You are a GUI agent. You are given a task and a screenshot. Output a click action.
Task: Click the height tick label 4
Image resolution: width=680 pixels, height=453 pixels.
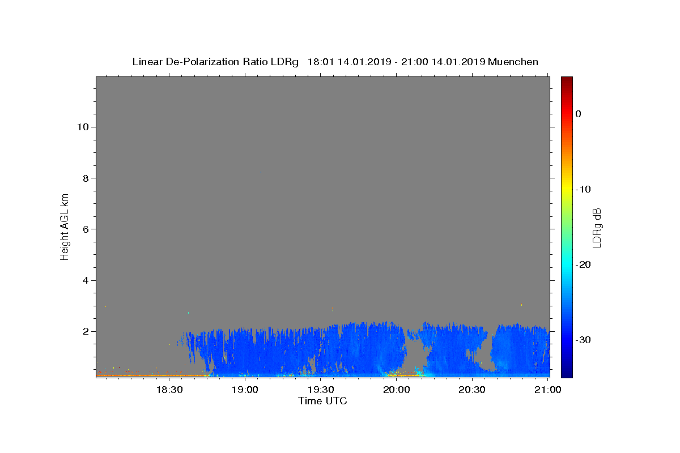point(85,280)
